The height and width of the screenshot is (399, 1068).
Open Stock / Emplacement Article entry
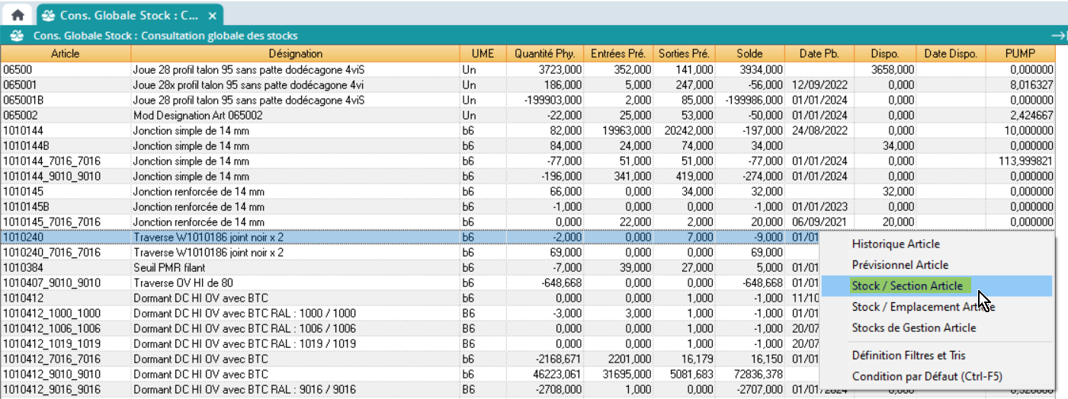pyautogui.click(x=922, y=307)
